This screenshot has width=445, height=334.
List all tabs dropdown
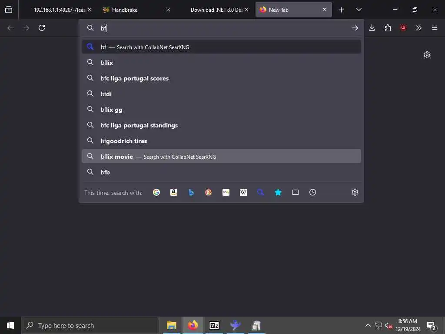click(x=359, y=10)
